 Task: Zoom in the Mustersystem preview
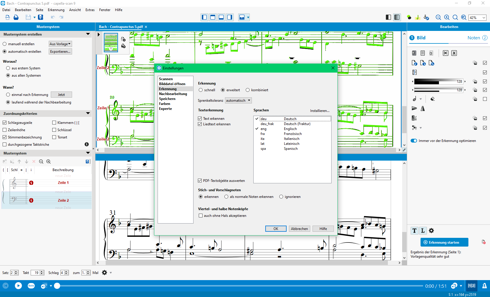click(x=48, y=162)
